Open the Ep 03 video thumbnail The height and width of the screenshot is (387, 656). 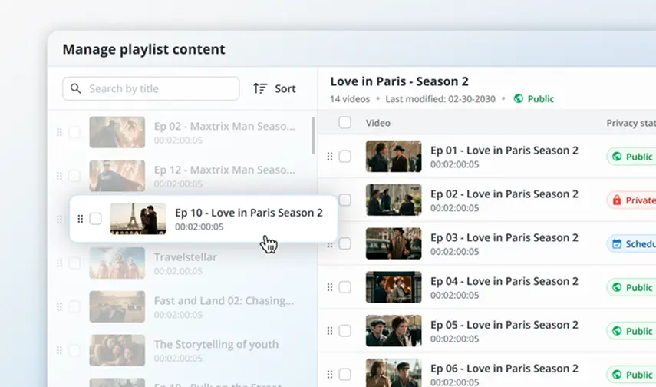(394, 243)
